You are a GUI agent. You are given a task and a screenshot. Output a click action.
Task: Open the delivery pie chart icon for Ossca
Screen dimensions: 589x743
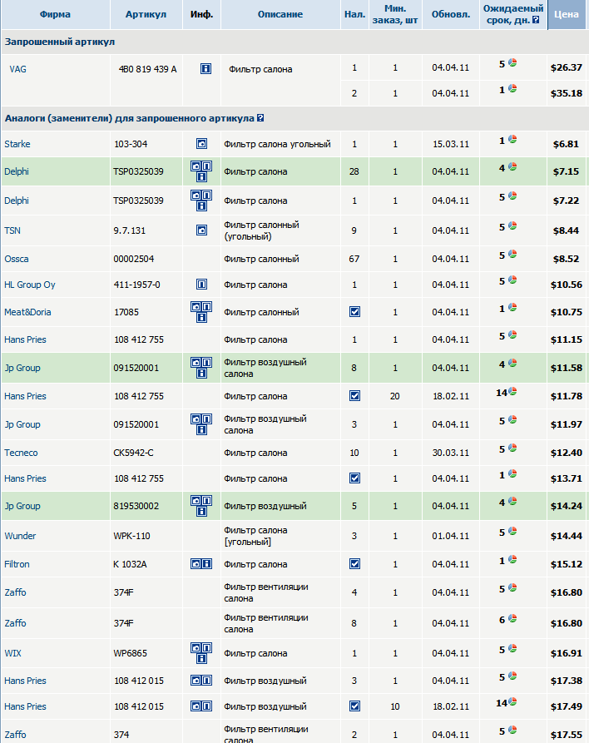[512, 254]
